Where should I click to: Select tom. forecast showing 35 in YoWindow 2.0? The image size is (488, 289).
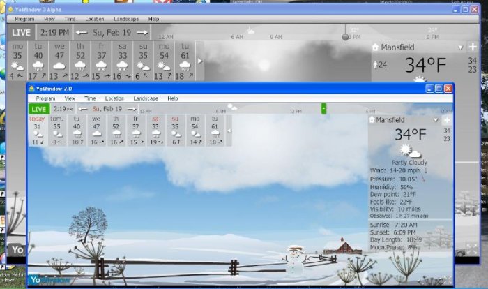(x=57, y=131)
